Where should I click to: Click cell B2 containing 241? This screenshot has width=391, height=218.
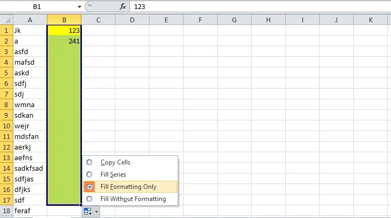(x=64, y=41)
